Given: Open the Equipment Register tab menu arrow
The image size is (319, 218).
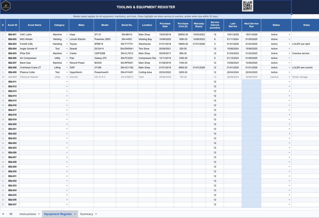Looking at the screenshot, I should coord(75,214).
